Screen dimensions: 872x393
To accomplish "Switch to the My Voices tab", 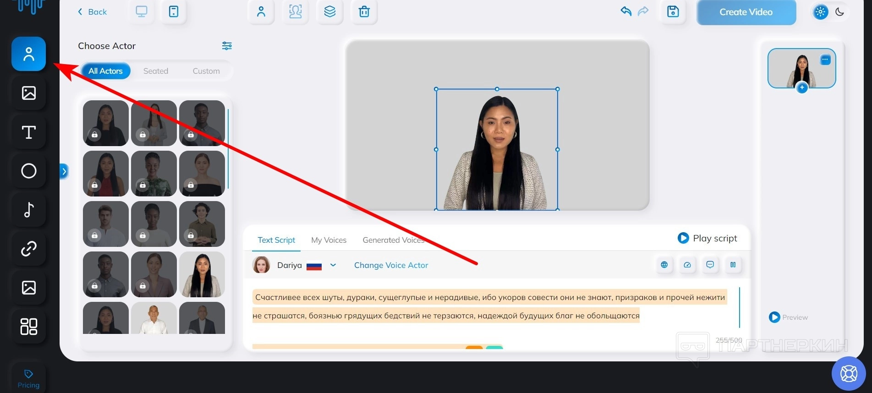I will click(x=329, y=240).
